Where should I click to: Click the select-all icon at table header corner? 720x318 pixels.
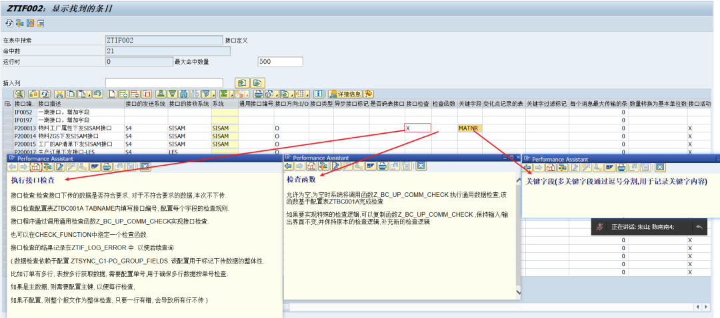[7, 104]
